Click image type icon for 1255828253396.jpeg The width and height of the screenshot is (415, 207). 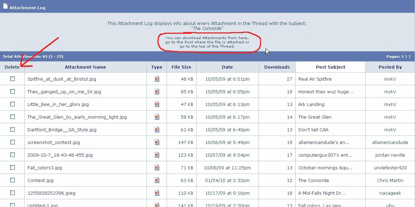coord(157,193)
